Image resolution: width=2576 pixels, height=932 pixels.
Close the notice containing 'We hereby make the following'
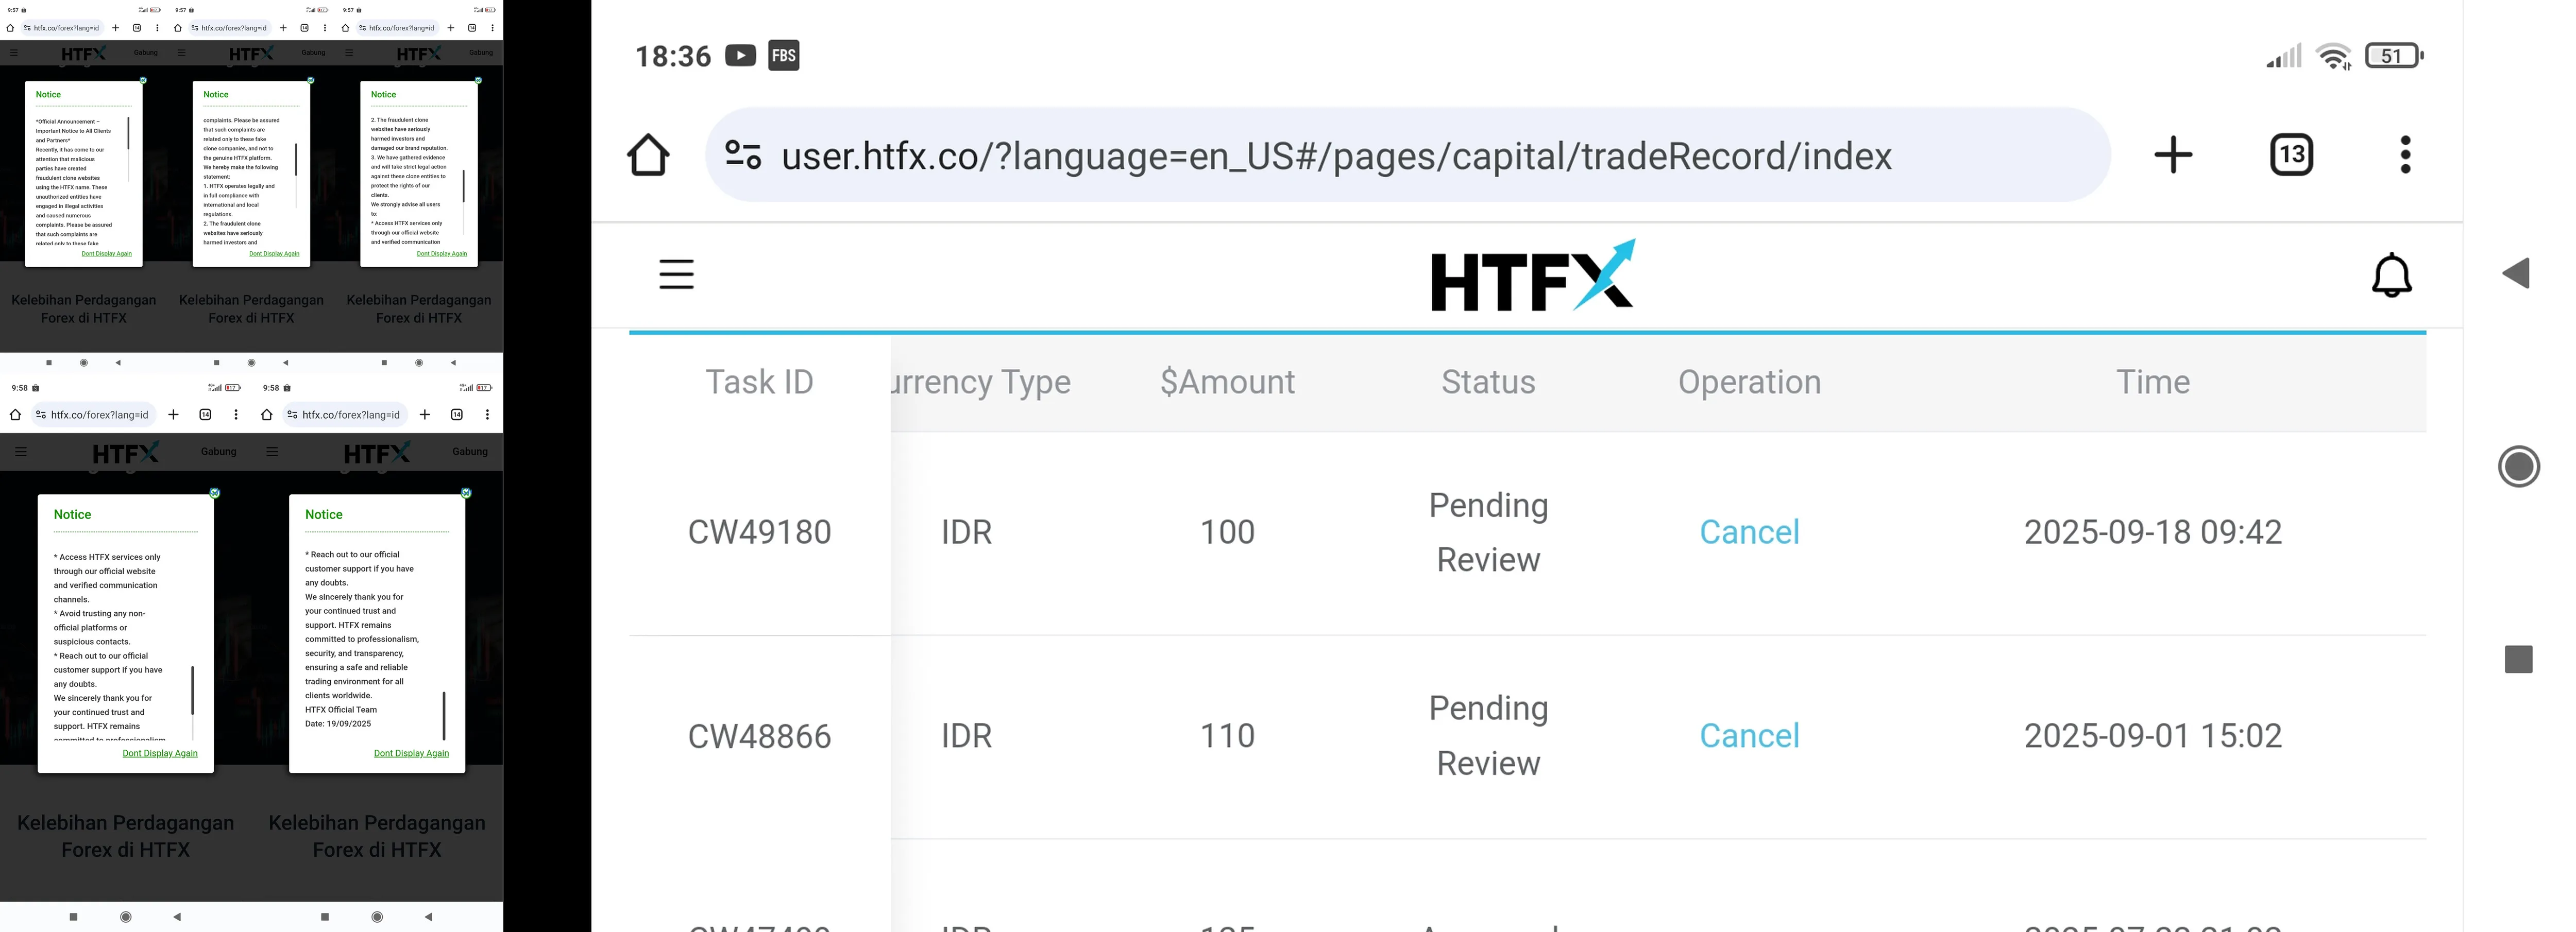coord(311,81)
